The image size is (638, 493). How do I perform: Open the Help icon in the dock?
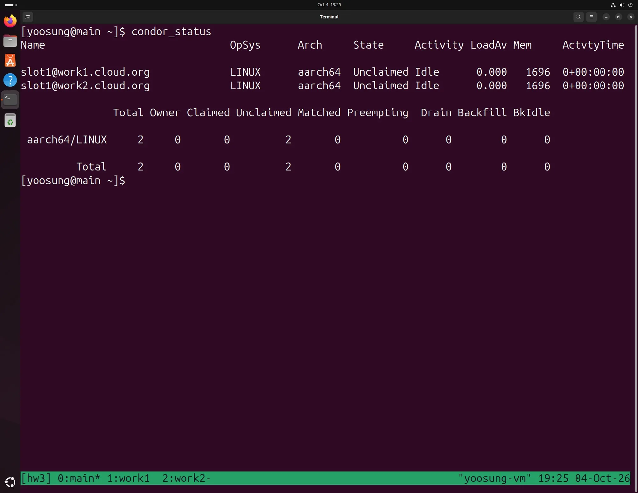(x=10, y=80)
